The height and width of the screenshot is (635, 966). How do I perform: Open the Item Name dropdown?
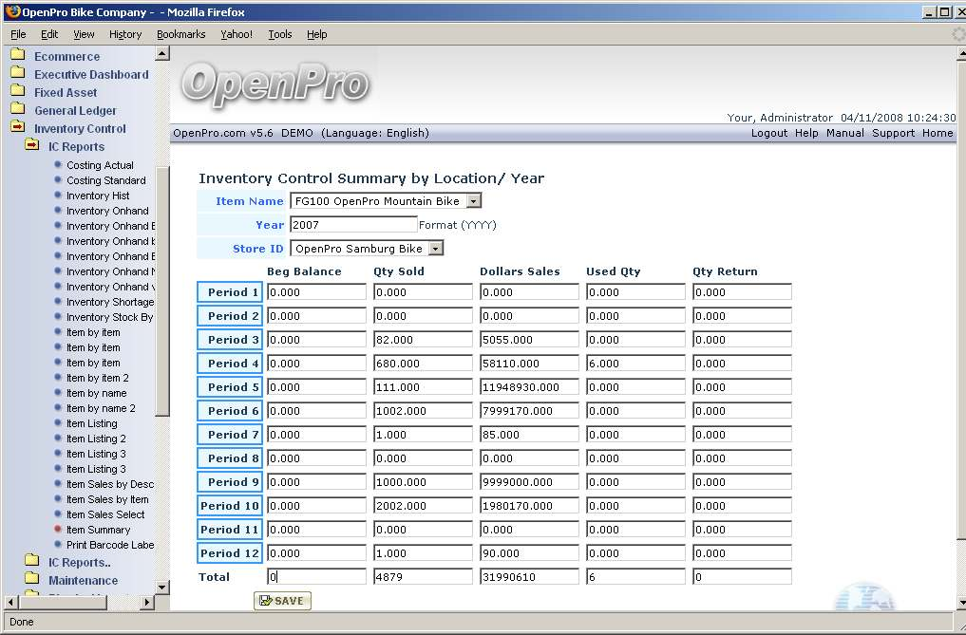(474, 201)
